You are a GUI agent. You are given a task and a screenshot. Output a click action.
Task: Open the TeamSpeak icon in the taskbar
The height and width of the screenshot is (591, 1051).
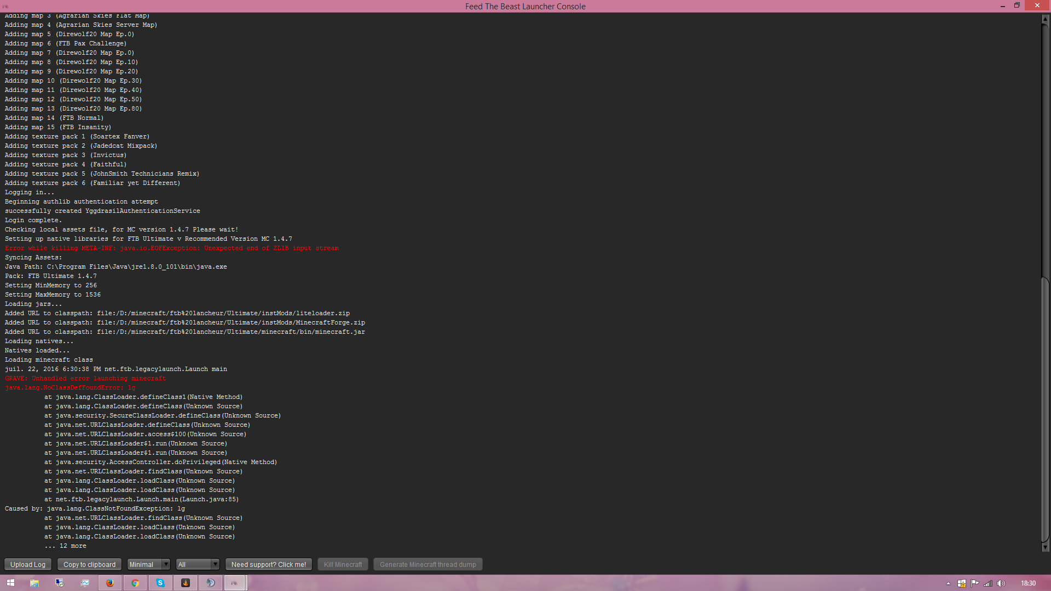[x=211, y=583]
